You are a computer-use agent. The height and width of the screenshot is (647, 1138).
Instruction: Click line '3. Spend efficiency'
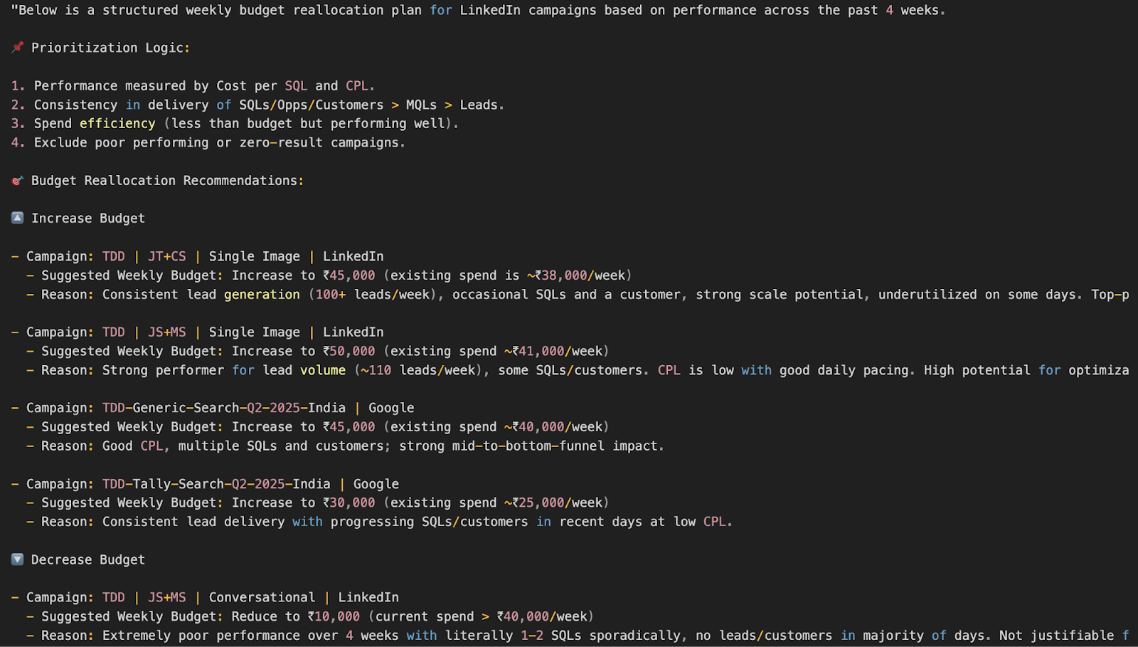235,124
